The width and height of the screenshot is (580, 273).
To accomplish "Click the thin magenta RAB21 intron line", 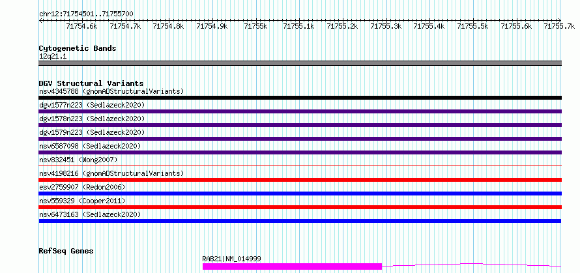I will [x=472, y=265].
